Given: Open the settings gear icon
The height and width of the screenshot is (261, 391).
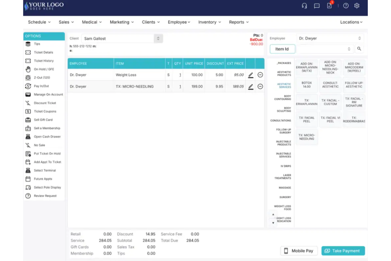Looking at the screenshot, I should pyautogui.click(x=357, y=6).
